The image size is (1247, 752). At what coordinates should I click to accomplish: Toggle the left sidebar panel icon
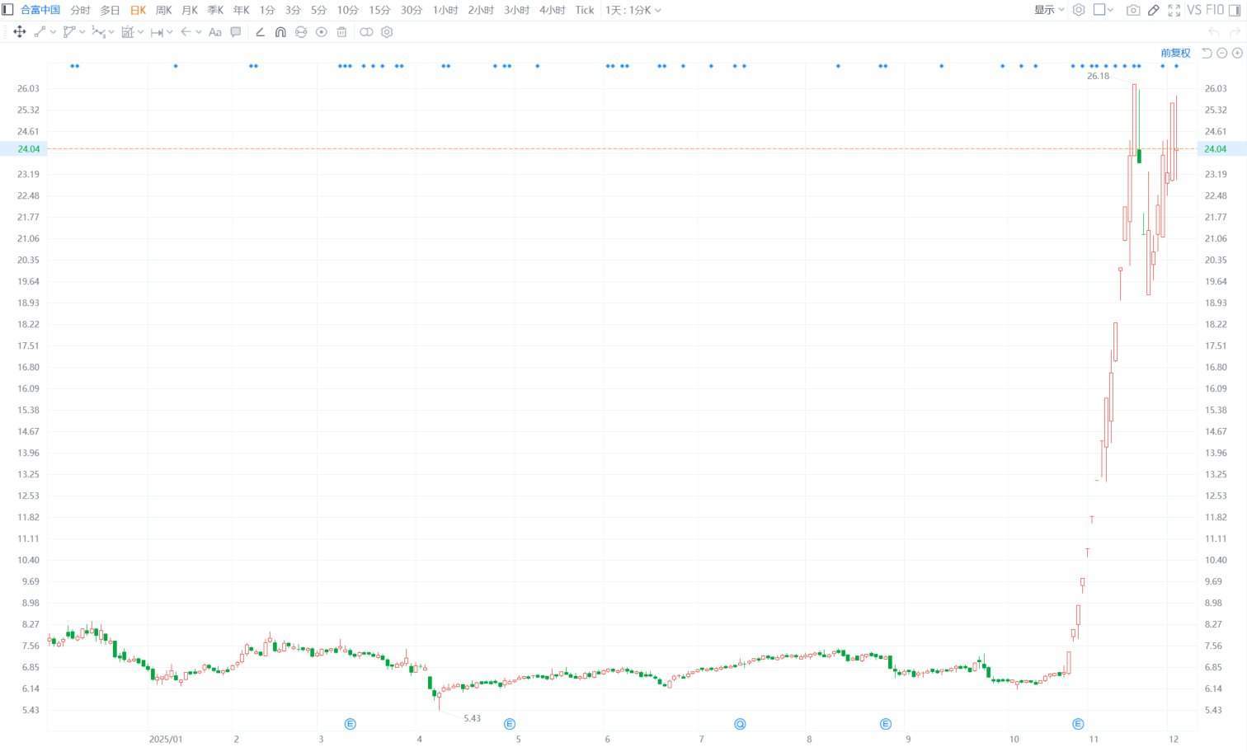[7, 10]
